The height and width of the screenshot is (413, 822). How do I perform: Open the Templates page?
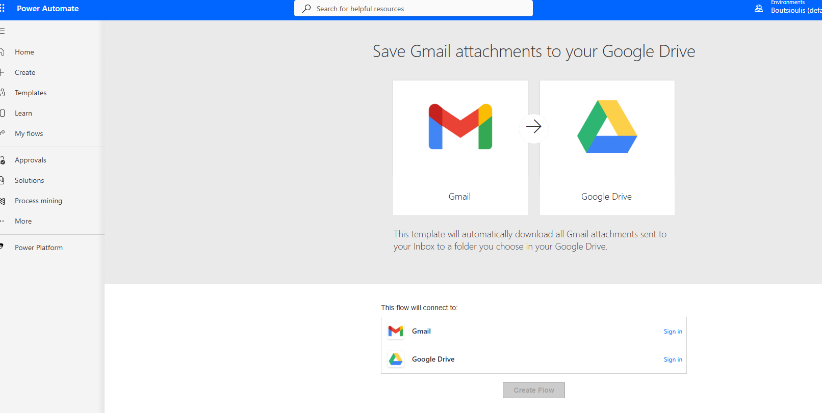[31, 93]
